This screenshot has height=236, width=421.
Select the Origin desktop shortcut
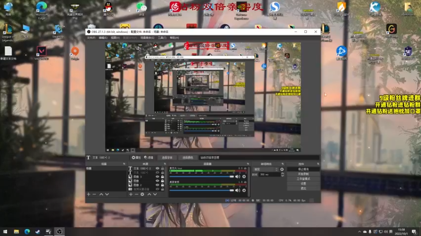[x=75, y=53]
